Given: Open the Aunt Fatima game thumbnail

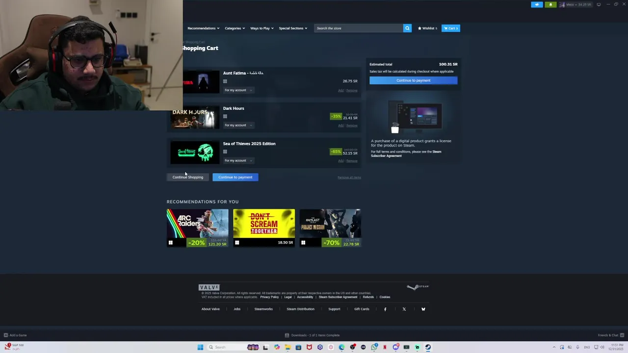Looking at the screenshot, I should 201,82.
